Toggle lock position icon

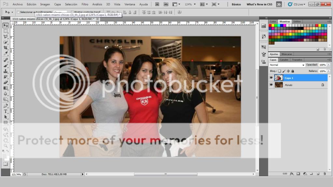pyautogui.click(x=288, y=71)
